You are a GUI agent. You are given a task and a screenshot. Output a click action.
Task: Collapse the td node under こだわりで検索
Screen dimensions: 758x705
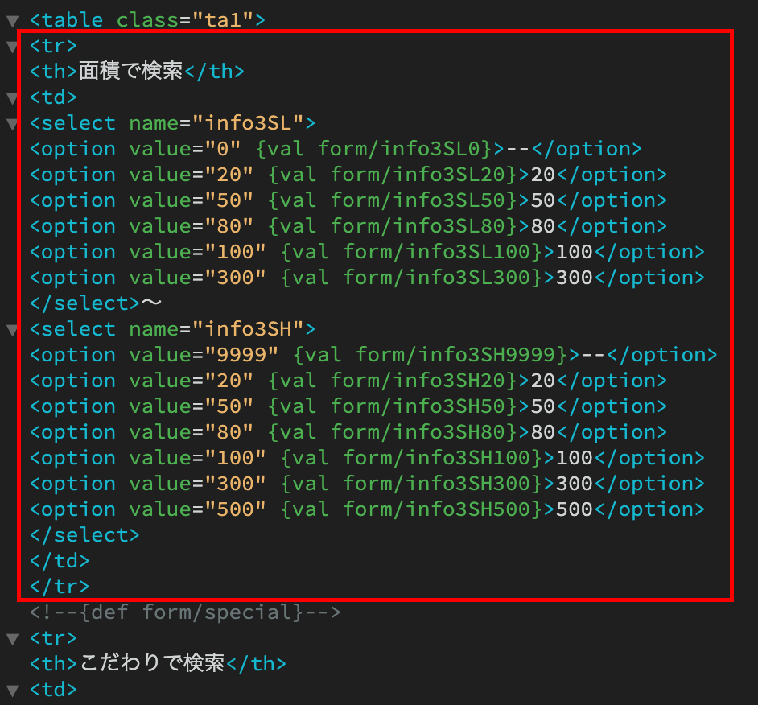(x=12, y=690)
